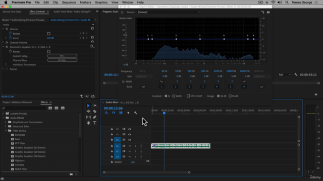
Task: Switch to Project: Skillshare Welcoem tab
Action: click(x=17, y=102)
